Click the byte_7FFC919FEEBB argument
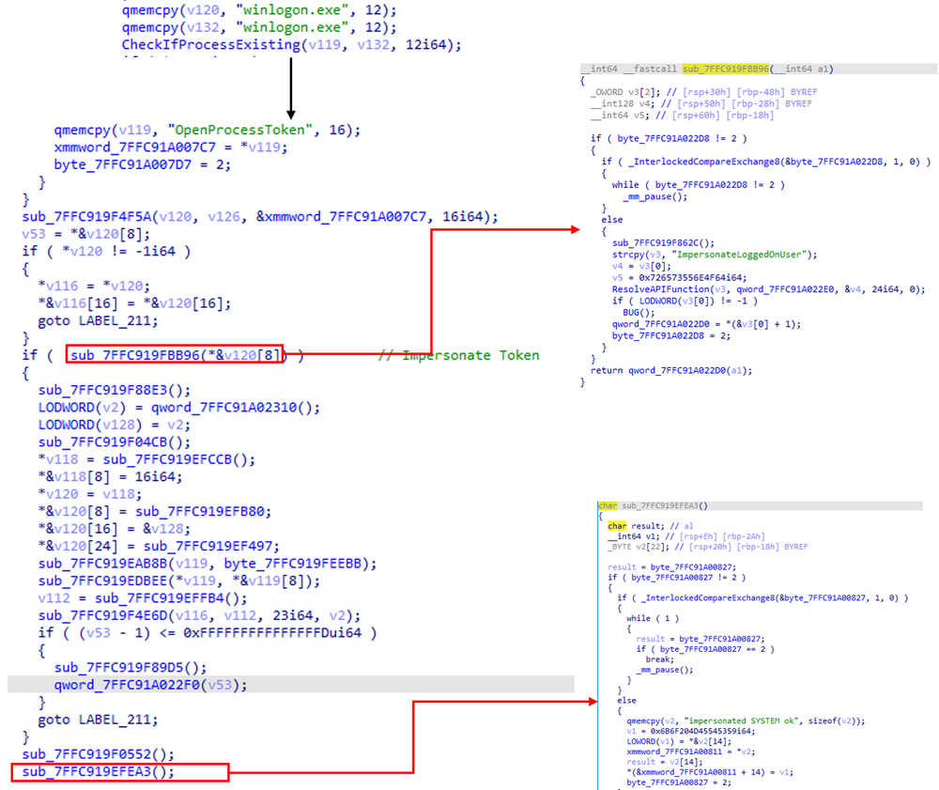 [292, 565]
